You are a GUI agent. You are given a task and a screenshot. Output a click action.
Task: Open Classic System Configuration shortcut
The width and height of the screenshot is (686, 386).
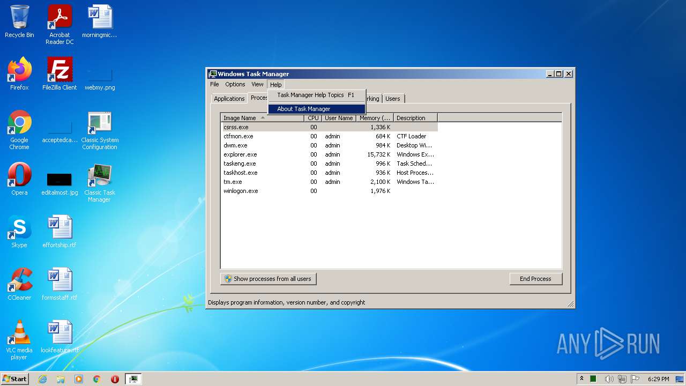pos(100,130)
